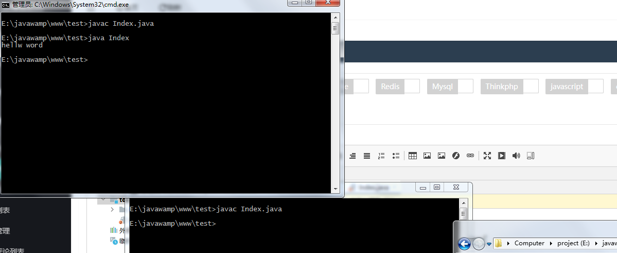
Task: Create a numbered list in the editor
Action: 381,156
